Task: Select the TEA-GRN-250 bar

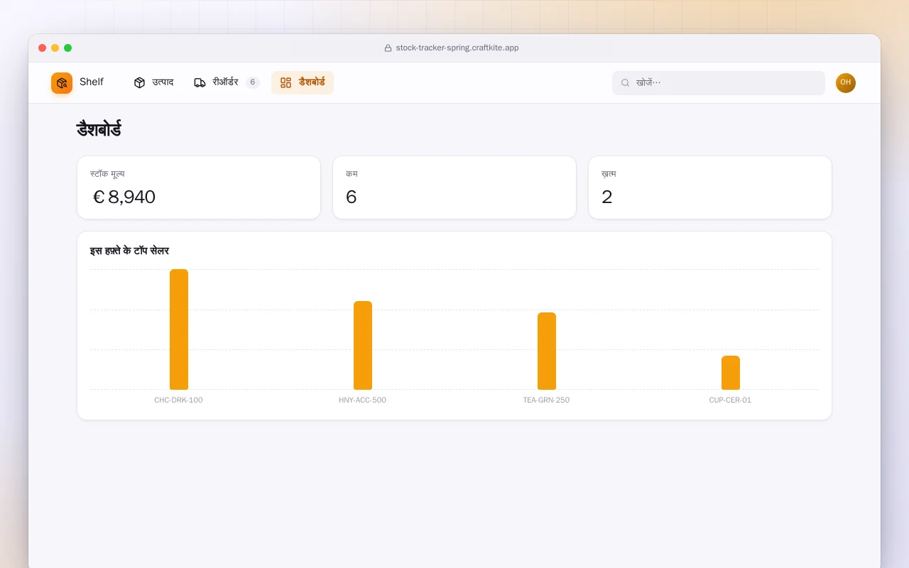Action: (x=547, y=351)
